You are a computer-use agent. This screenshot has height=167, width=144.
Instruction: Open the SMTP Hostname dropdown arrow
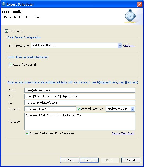pos(120,46)
